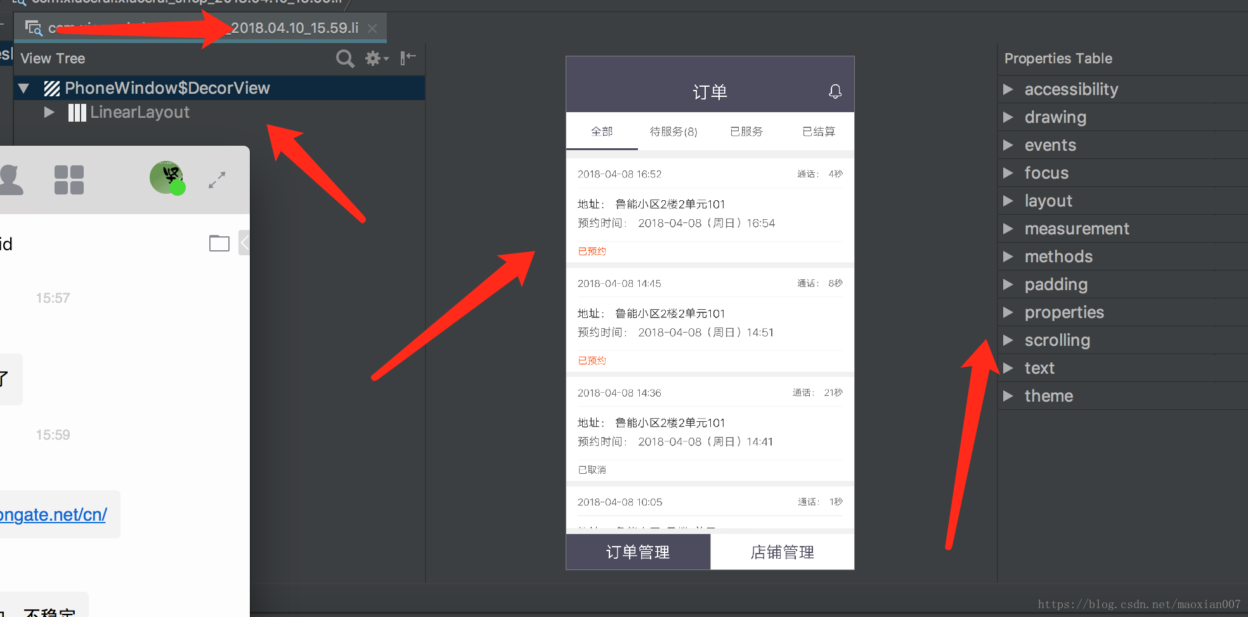
Task: Click the address line of the 14:45 order
Action: [651, 314]
